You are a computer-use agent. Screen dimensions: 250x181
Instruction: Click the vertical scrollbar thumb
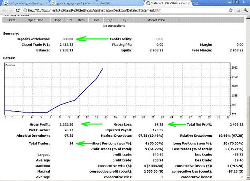pos(248,136)
